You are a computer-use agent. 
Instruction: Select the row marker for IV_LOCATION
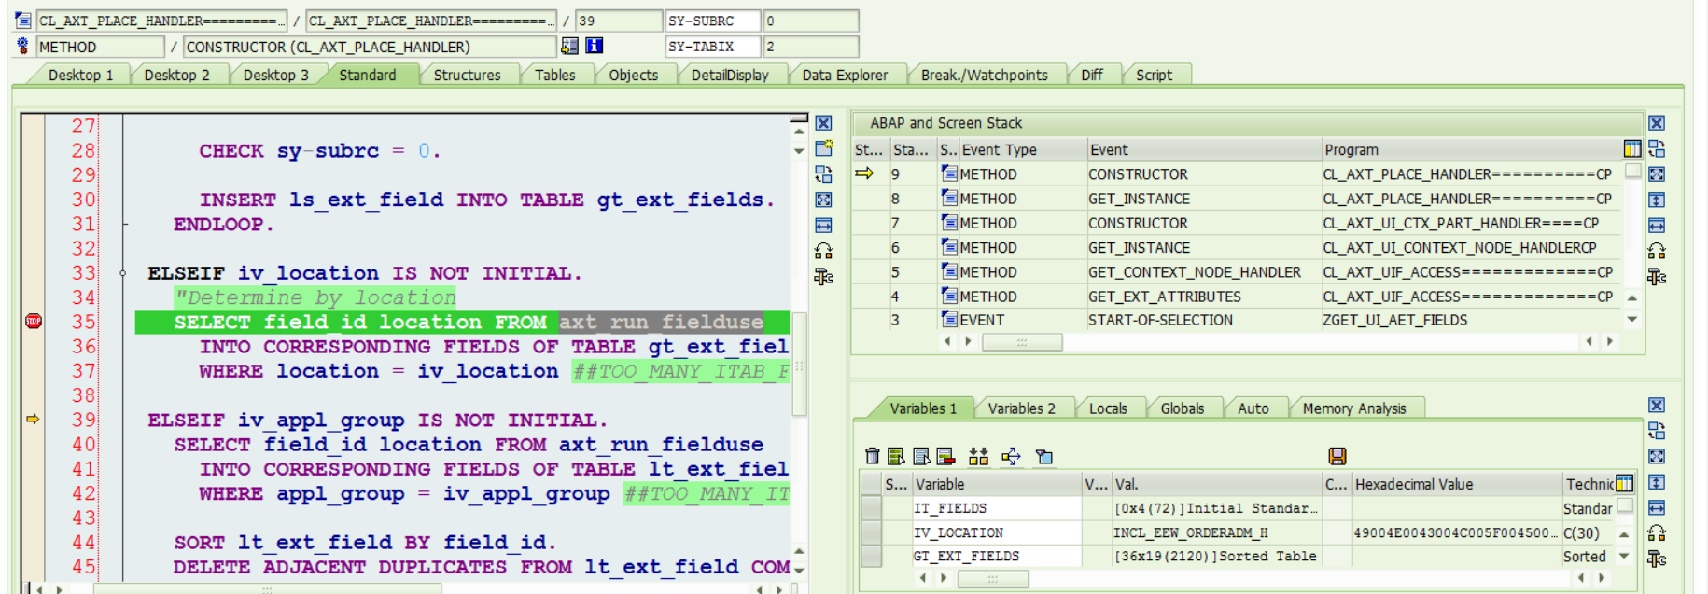tap(871, 532)
